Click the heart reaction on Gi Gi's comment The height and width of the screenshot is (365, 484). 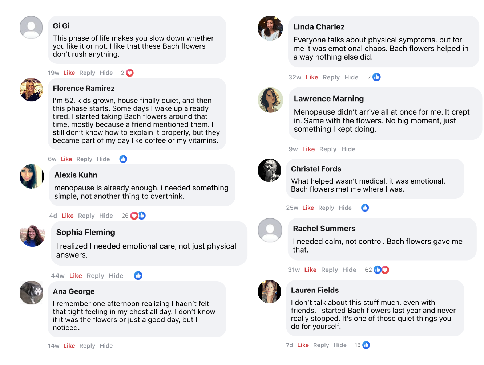[130, 73]
